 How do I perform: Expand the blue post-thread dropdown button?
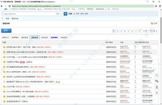(6, 31)
